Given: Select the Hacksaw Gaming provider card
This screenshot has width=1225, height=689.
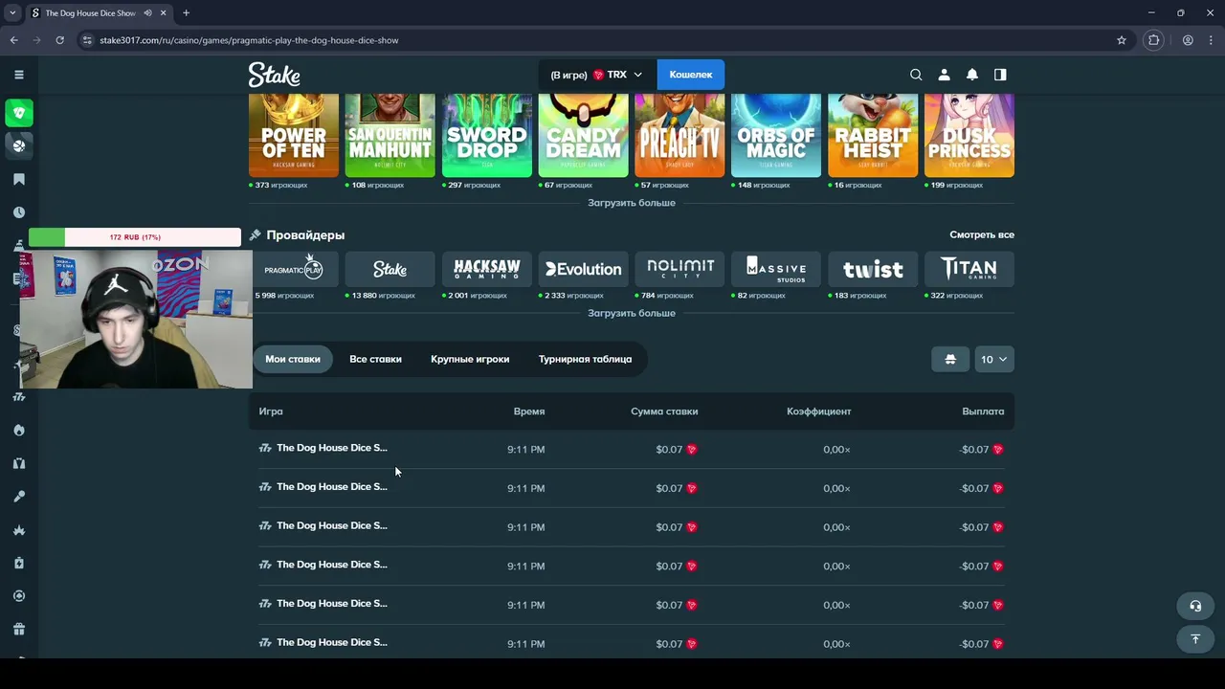Looking at the screenshot, I should point(487,269).
